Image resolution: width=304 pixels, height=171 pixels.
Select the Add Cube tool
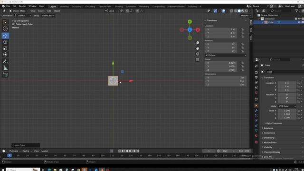[x=5, y=75]
